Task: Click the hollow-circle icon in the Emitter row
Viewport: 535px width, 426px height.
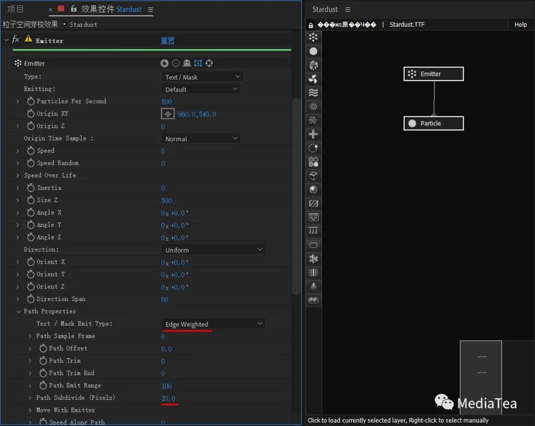Action: [176, 63]
